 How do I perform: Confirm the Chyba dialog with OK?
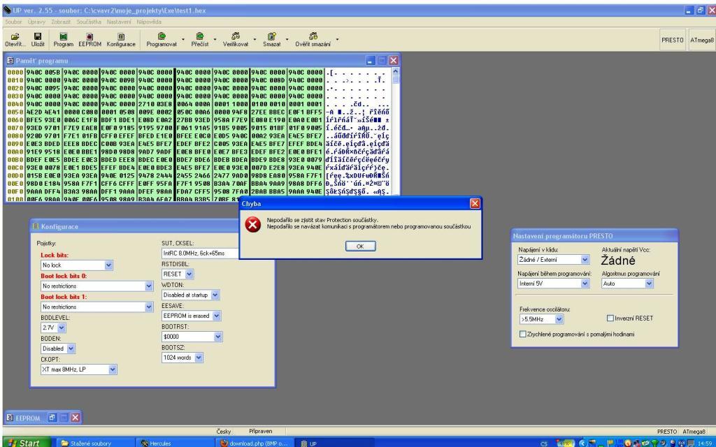coord(360,247)
